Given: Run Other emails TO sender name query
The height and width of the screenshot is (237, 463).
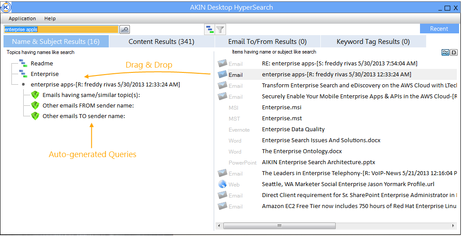Looking at the screenshot, I should (83, 117).
